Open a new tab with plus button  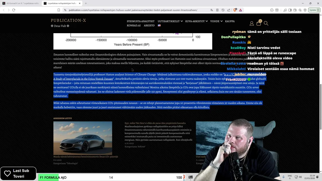click(86, 3)
